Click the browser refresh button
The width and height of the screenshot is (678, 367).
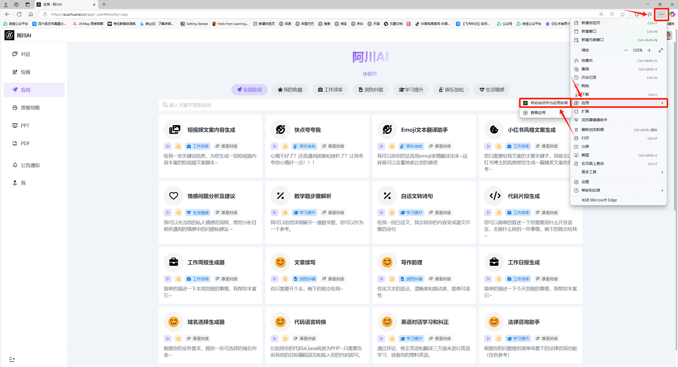coord(19,14)
